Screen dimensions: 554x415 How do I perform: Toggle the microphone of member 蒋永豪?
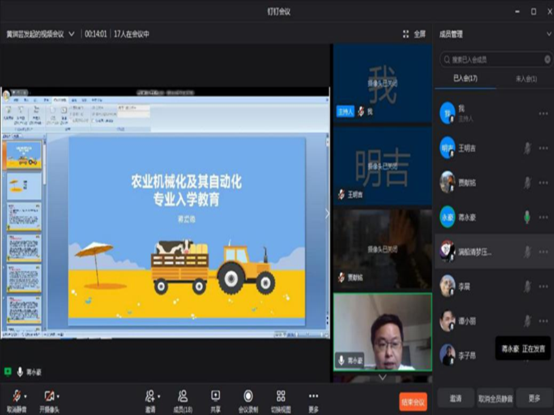pyautogui.click(x=527, y=216)
